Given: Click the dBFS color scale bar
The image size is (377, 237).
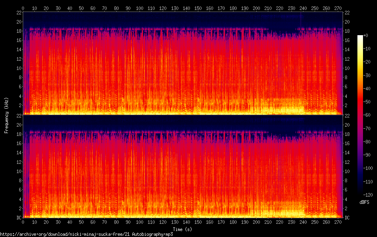Looking at the screenshot, I should point(360,114).
